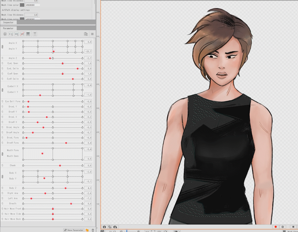The height and width of the screenshot is (232, 298).
Task: Toggle the link icon for Angle X and Y
Action: [2, 47]
